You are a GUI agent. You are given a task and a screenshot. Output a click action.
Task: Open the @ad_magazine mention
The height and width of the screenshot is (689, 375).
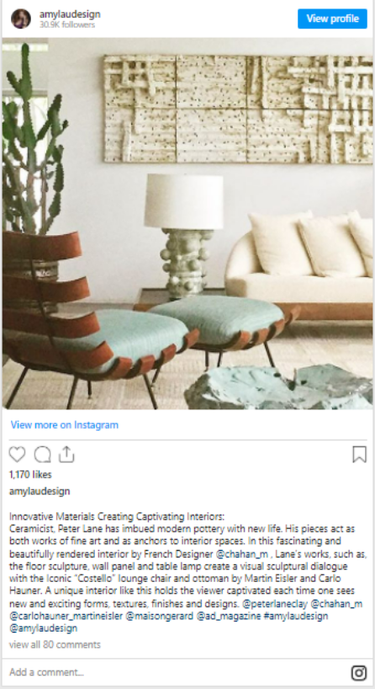tap(225, 617)
